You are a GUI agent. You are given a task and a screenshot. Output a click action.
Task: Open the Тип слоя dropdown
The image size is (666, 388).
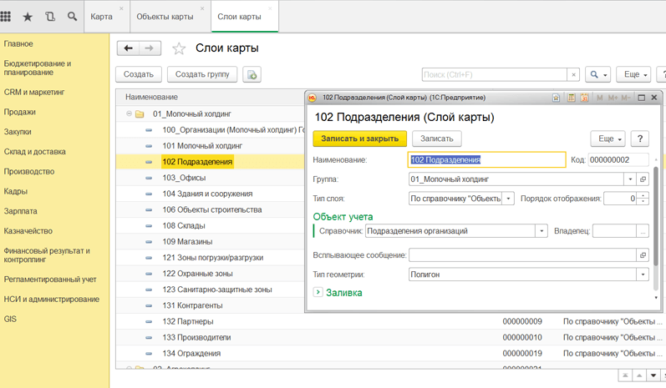tap(507, 199)
